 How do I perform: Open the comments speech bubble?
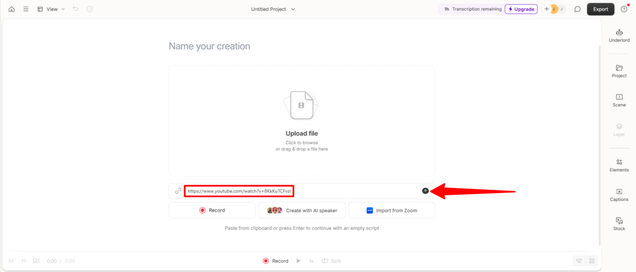(x=578, y=9)
